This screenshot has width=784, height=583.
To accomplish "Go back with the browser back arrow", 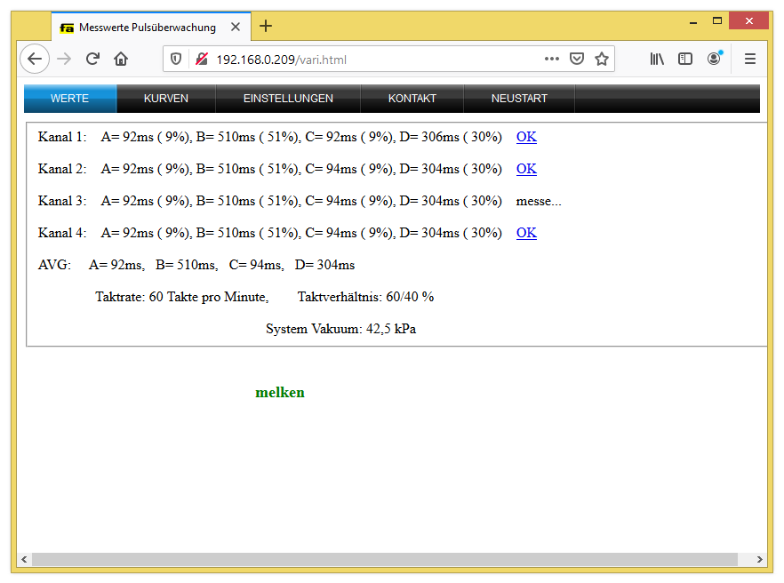I will click(x=35, y=59).
